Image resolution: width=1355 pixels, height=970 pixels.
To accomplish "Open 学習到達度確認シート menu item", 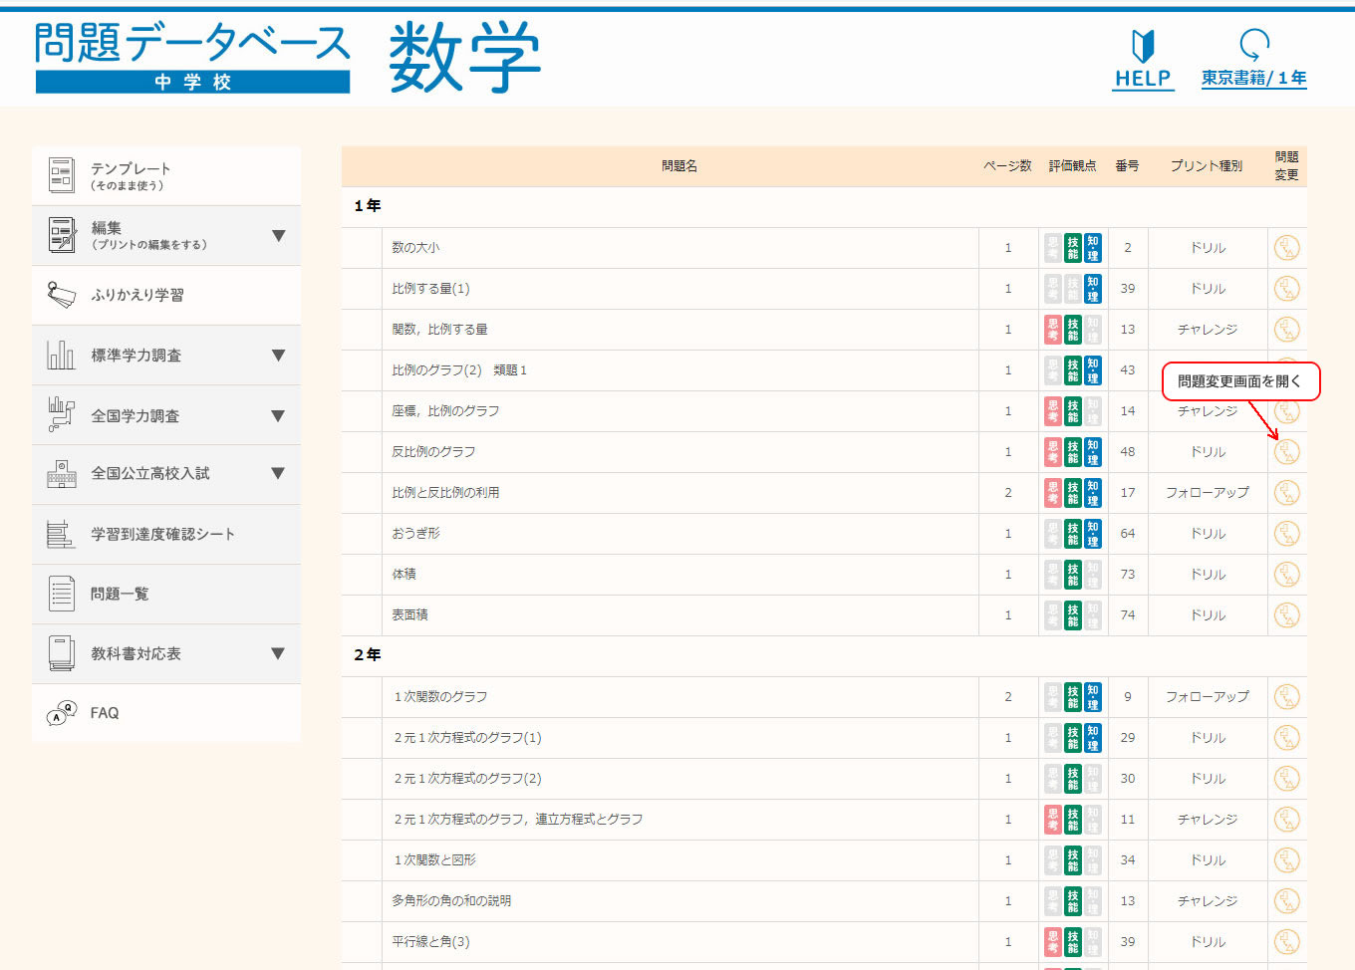I will (166, 534).
